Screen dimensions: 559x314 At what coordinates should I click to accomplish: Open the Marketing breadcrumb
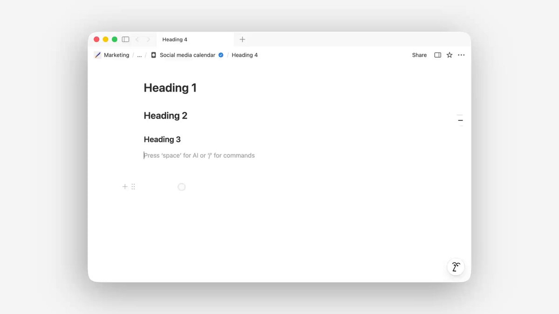pos(116,55)
